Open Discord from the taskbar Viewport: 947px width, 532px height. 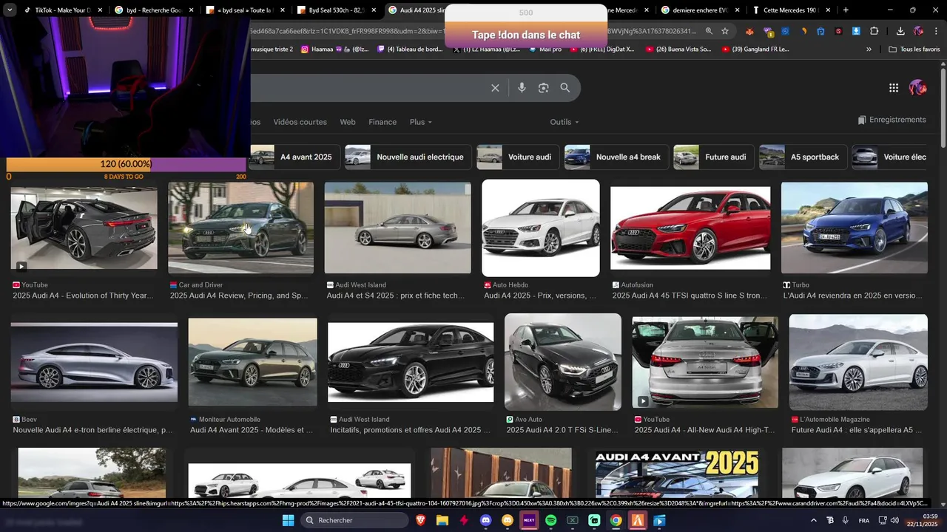coord(486,520)
